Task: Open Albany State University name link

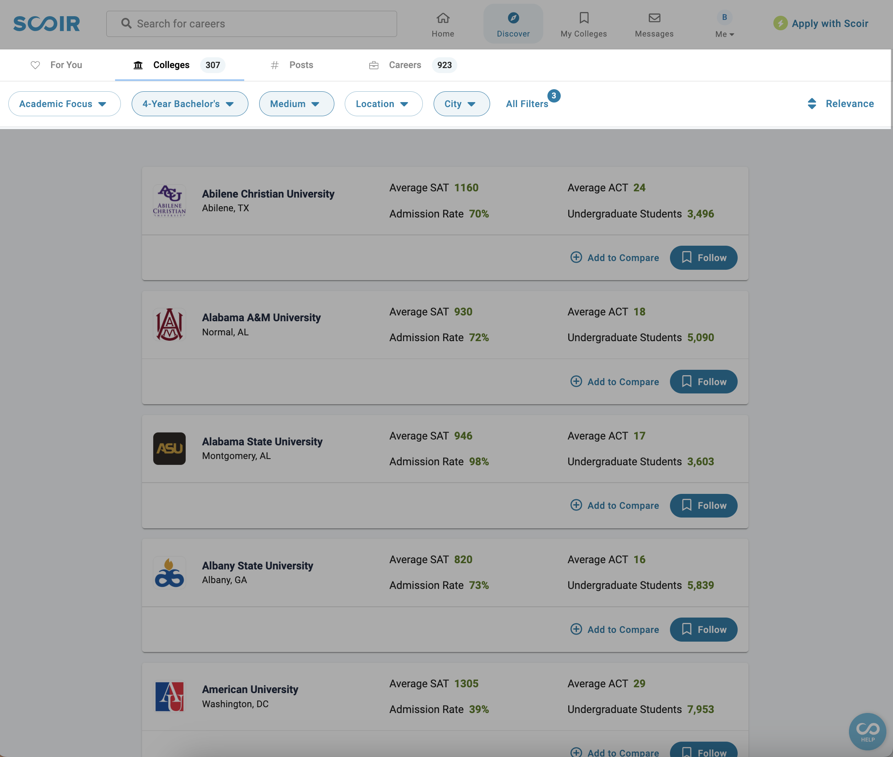Action: tap(257, 565)
